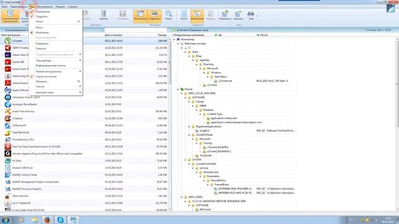Select the Free YouTube Download icon

(8, 147)
